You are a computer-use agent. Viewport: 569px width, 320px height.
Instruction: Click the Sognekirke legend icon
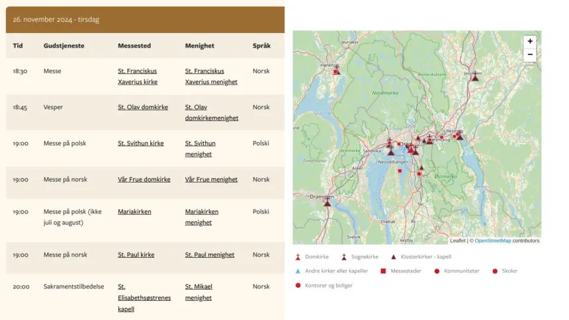344,257
